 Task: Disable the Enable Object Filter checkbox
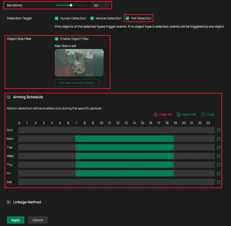(57, 39)
